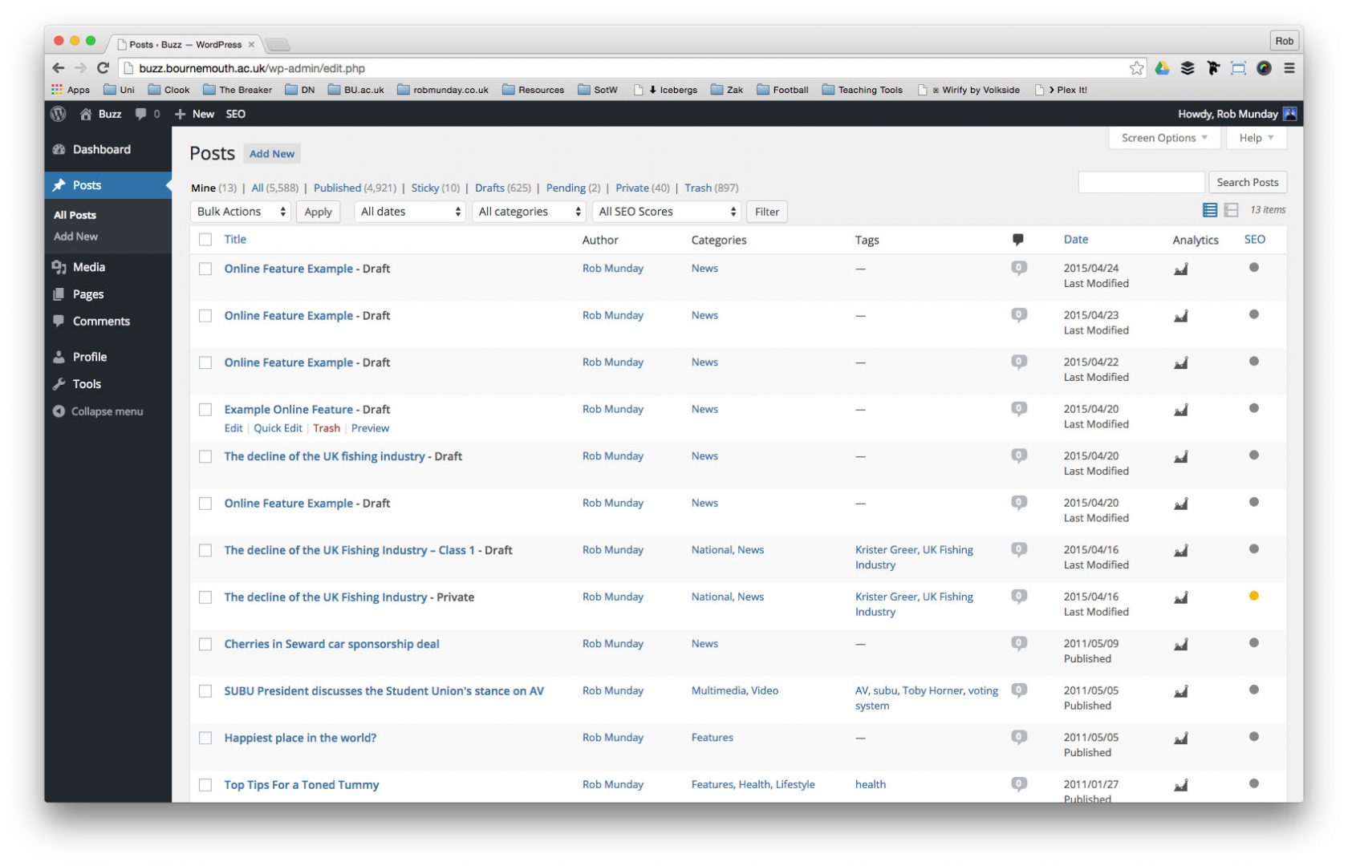This screenshot has width=1348, height=866.
Task: Select Add New in Posts submenu
Action: pos(75,237)
